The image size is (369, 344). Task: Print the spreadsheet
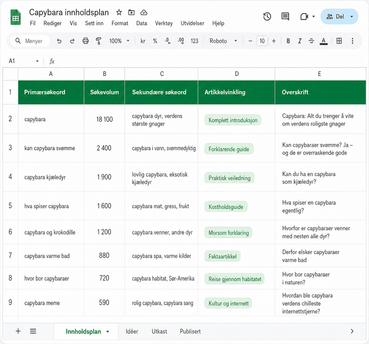coord(86,41)
